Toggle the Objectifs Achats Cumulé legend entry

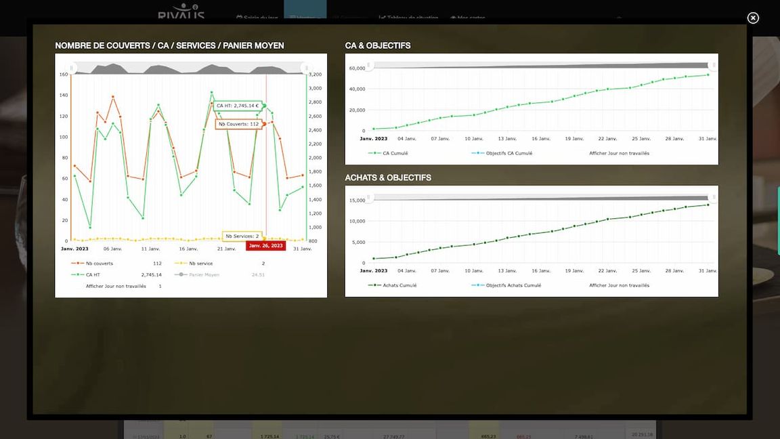pos(506,285)
